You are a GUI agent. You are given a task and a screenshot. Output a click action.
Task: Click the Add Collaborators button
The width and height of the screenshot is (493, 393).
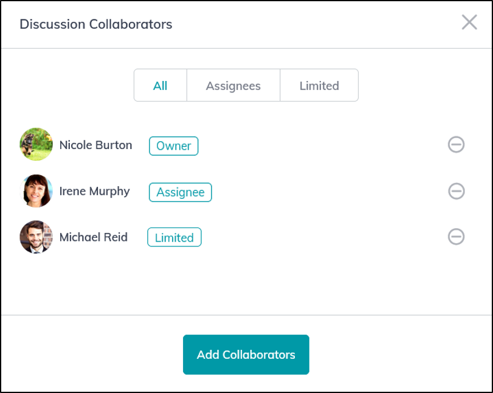[246, 355]
